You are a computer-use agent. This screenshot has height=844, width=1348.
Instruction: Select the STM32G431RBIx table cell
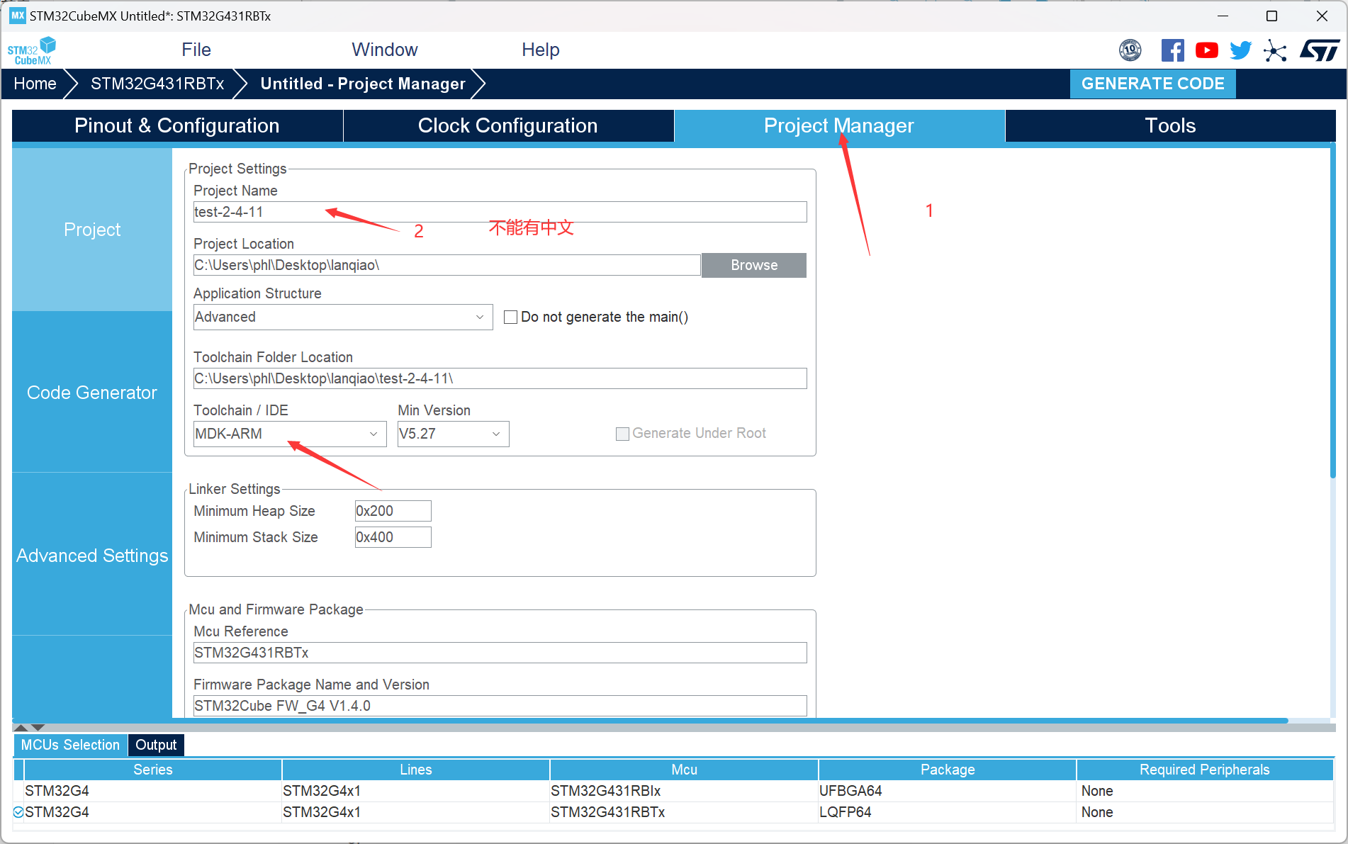684,791
